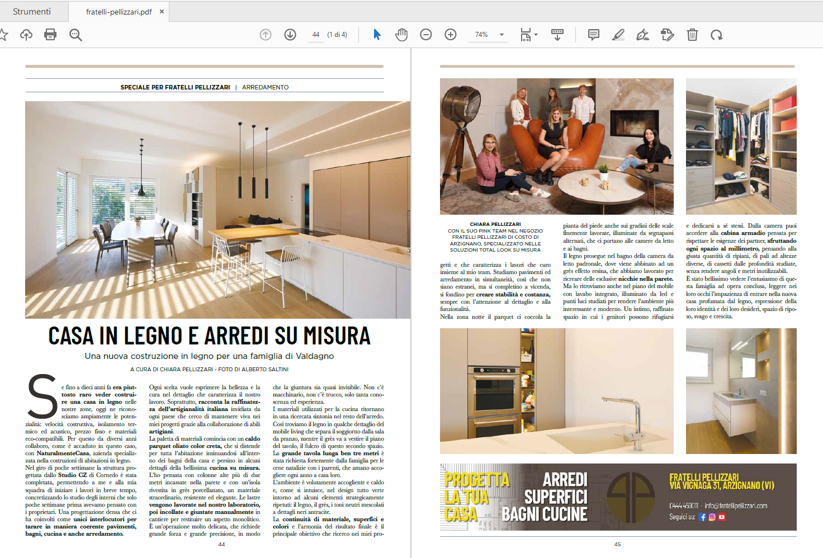This screenshot has height=558, width=823.
Task: Click the ARREDAMENTO section label
Action: (x=266, y=87)
